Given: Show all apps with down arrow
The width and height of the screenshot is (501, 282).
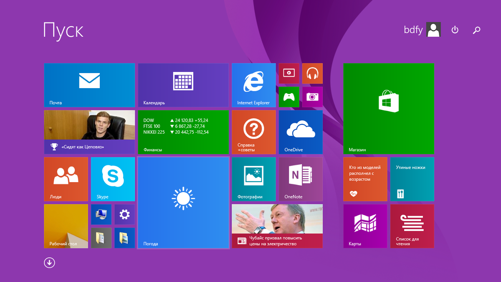Looking at the screenshot, I should pos(49,262).
